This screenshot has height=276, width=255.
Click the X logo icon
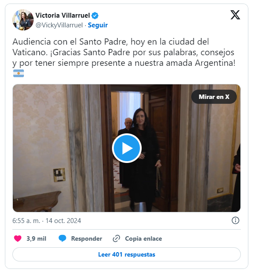click(x=235, y=15)
